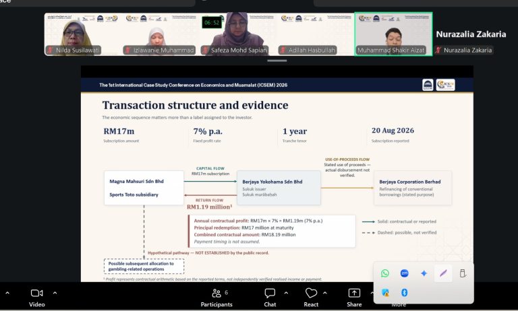Click the muted mic icon on Nilda Susilawati
The width and height of the screenshot is (518, 311).
coord(50,50)
